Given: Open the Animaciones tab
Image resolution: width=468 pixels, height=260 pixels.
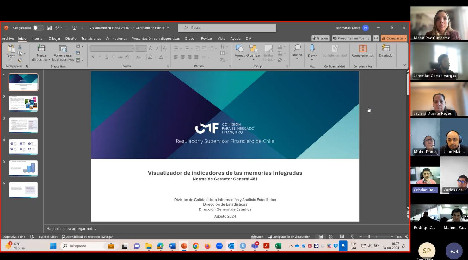Looking at the screenshot, I should (x=116, y=39).
